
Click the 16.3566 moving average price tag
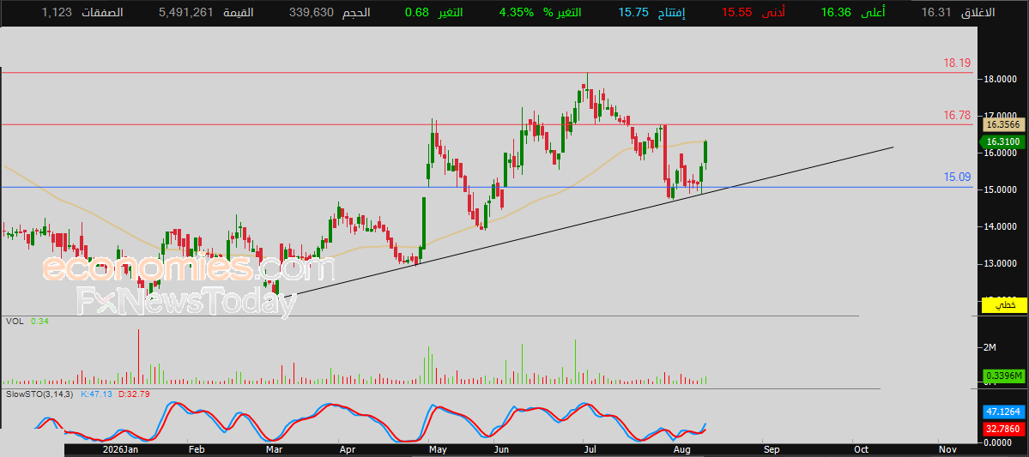pos(1002,124)
